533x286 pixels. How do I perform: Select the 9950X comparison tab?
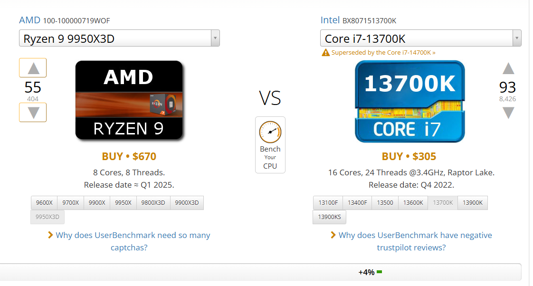click(123, 203)
